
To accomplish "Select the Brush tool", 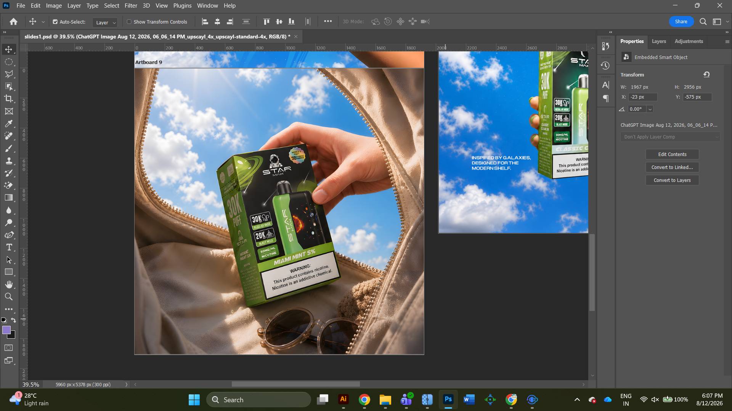I will point(9,148).
